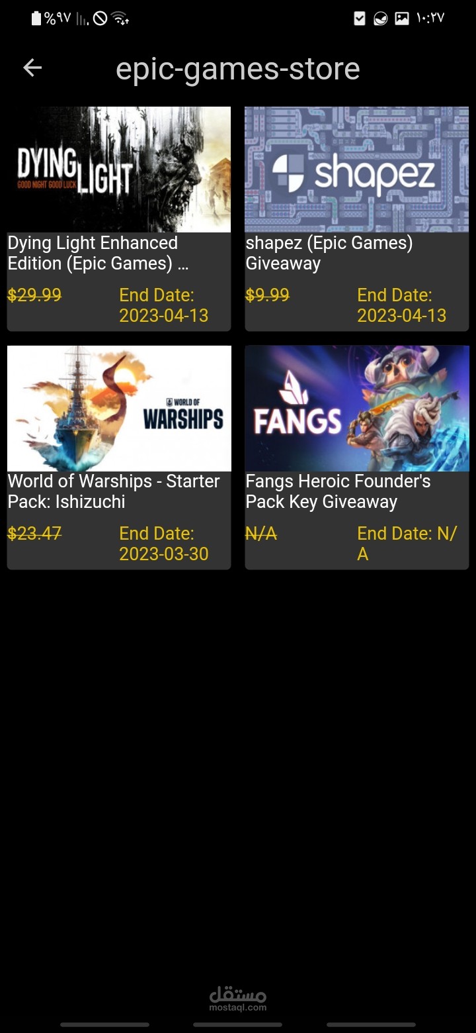The image size is (476, 1033).
Task: Select World of Warships Starter Pack title
Action: [x=114, y=491]
